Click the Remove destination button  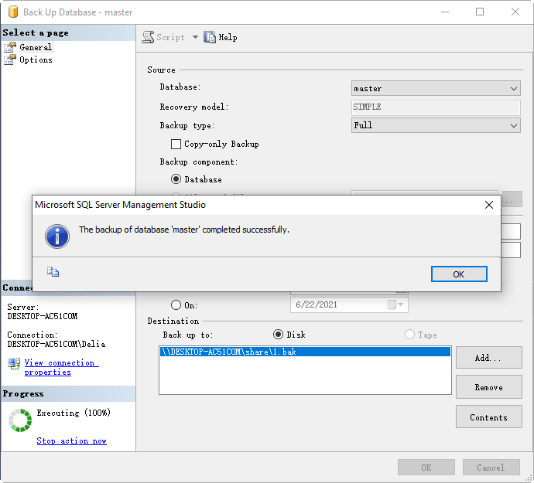coord(488,387)
